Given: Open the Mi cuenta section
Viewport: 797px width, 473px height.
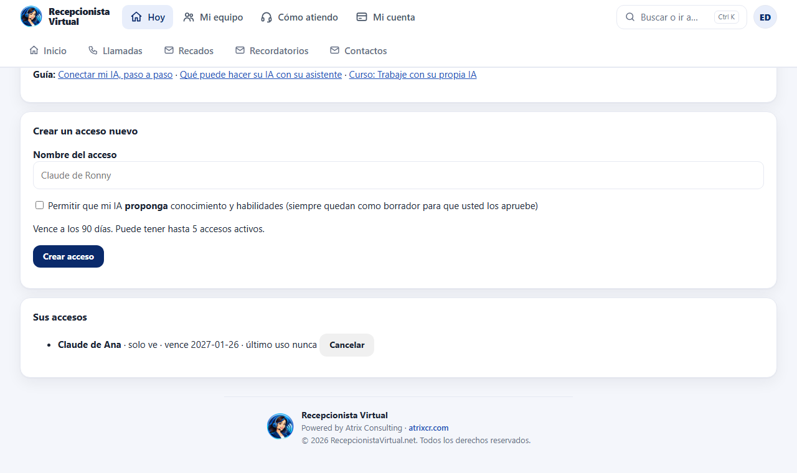Looking at the screenshot, I should pyautogui.click(x=385, y=17).
